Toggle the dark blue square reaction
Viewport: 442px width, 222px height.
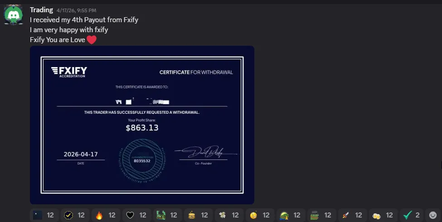(44, 215)
